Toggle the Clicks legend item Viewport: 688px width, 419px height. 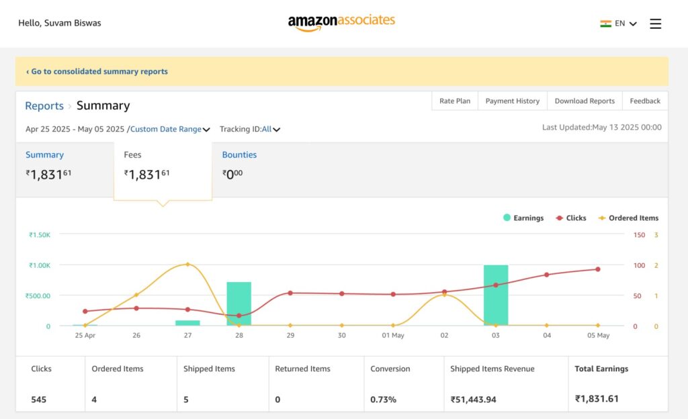point(571,218)
